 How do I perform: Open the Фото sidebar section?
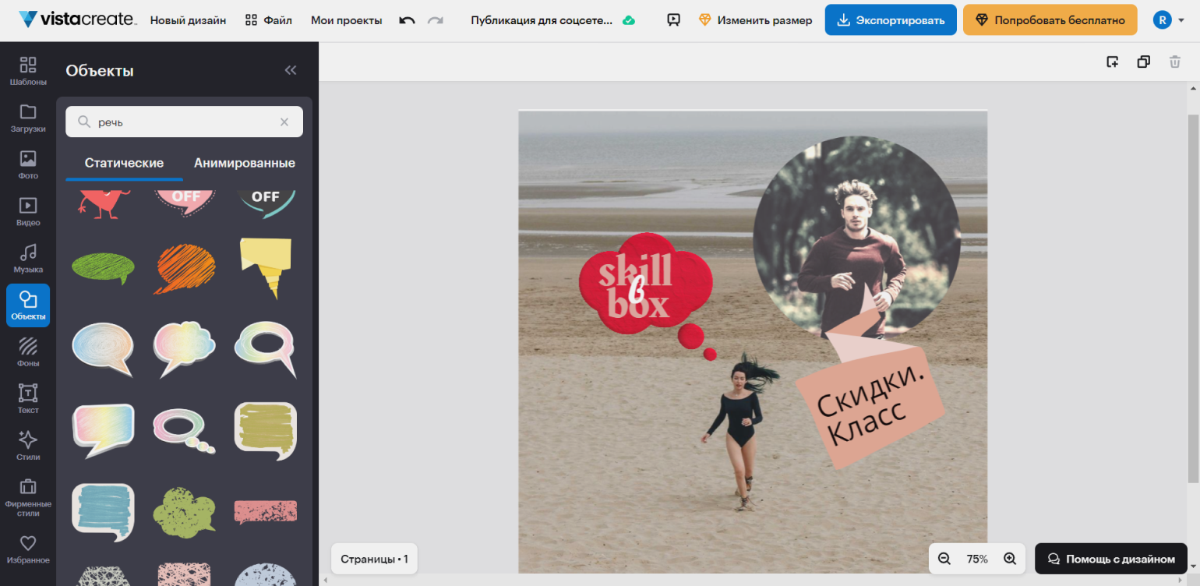[28, 164]
